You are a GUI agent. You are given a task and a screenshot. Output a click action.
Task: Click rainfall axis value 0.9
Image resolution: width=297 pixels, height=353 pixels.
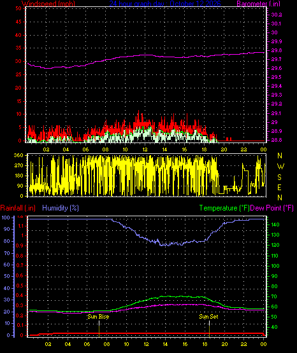click(20, 246)
